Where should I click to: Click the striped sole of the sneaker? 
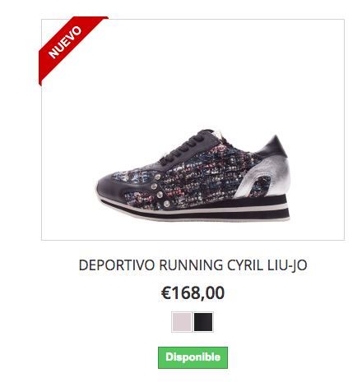coord(195,211)
